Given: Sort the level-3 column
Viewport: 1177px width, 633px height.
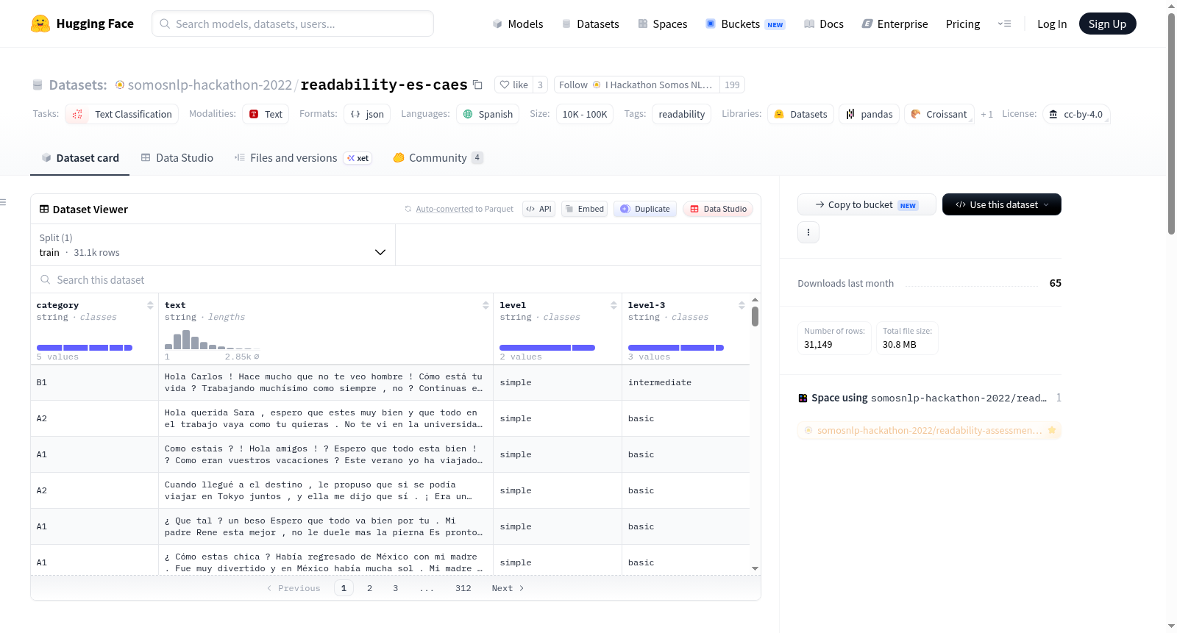Looking at the screenshot, I should 742,305.
